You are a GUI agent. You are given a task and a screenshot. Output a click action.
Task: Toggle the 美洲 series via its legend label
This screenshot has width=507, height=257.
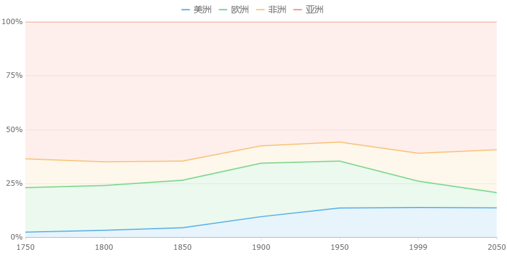pyautogui.click(x=202, y=10)
